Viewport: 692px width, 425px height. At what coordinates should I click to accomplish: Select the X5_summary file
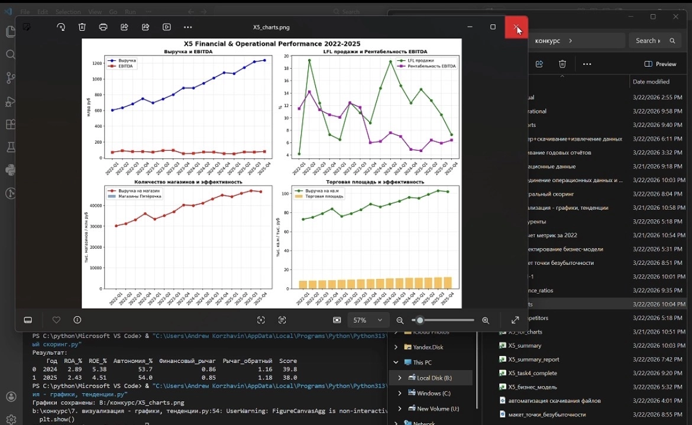click(x=524, y=346)
